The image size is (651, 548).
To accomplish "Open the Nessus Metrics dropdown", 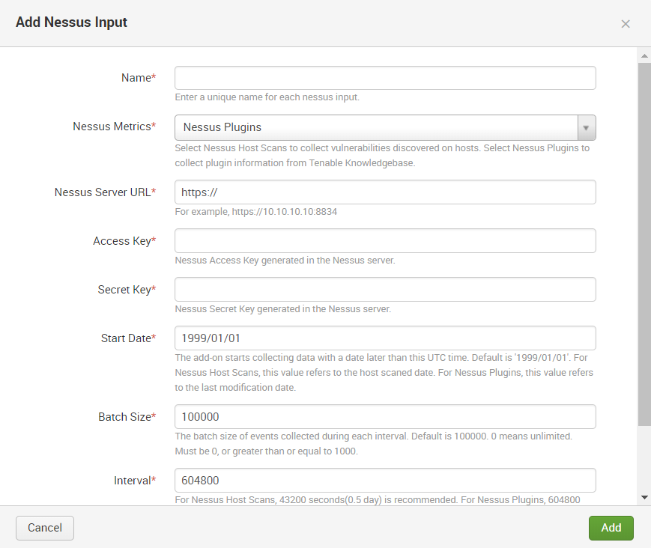I will 385,127.
